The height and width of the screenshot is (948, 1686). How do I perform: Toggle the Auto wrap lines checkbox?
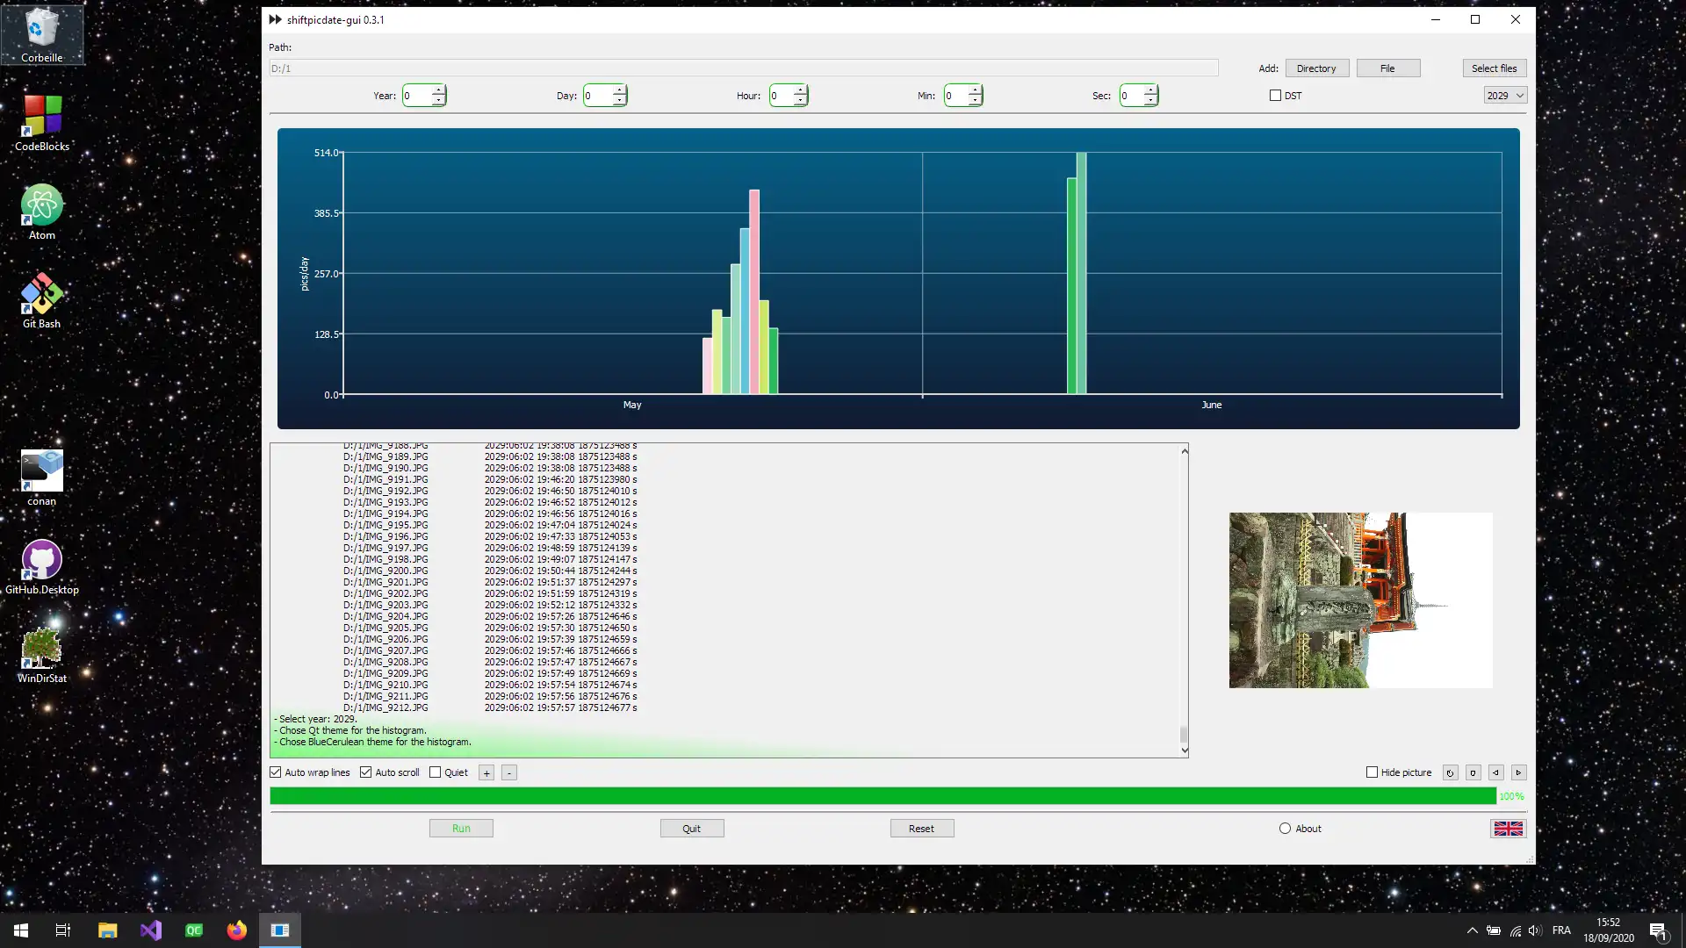[x=276, y=772]
